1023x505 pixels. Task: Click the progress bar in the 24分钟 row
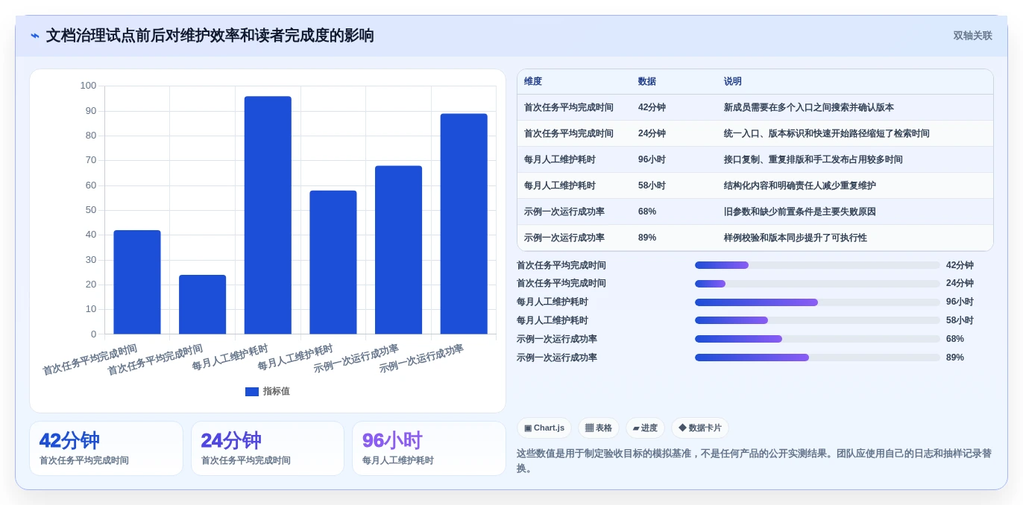click(x=817, y=284)
